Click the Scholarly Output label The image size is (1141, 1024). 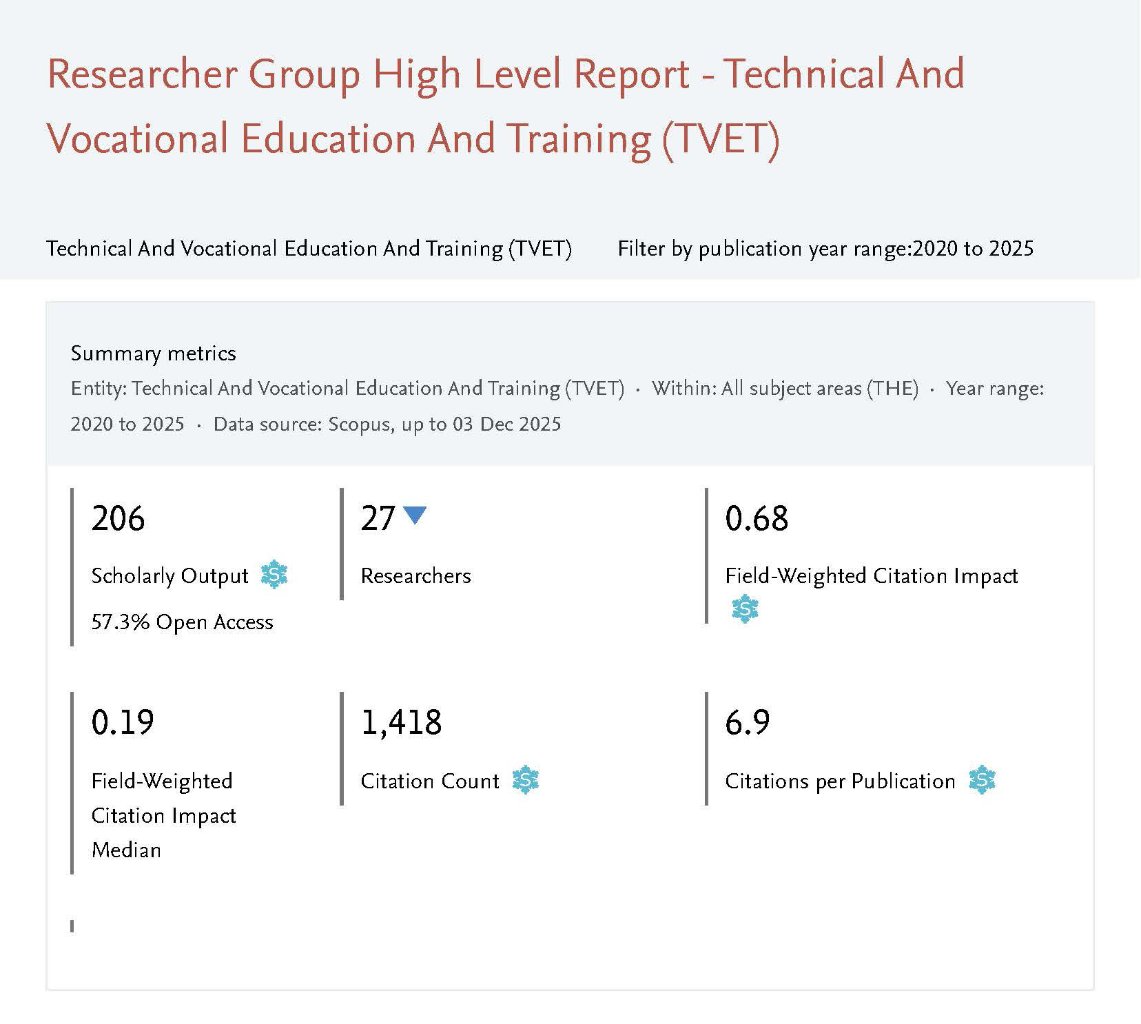coord(169,576)
